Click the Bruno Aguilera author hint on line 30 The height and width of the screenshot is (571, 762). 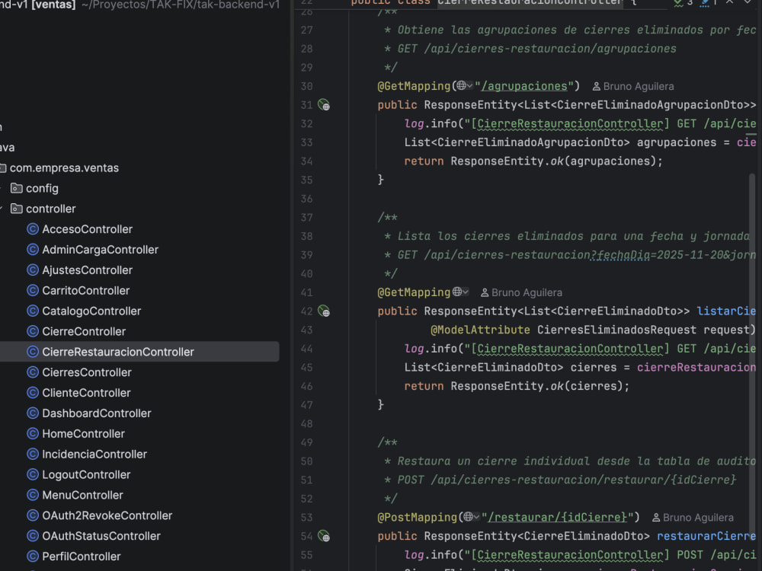tap(633, 86)
